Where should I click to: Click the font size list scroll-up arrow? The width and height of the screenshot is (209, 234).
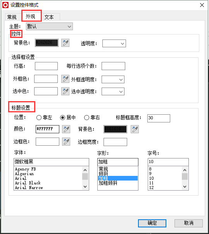[185, 170]
